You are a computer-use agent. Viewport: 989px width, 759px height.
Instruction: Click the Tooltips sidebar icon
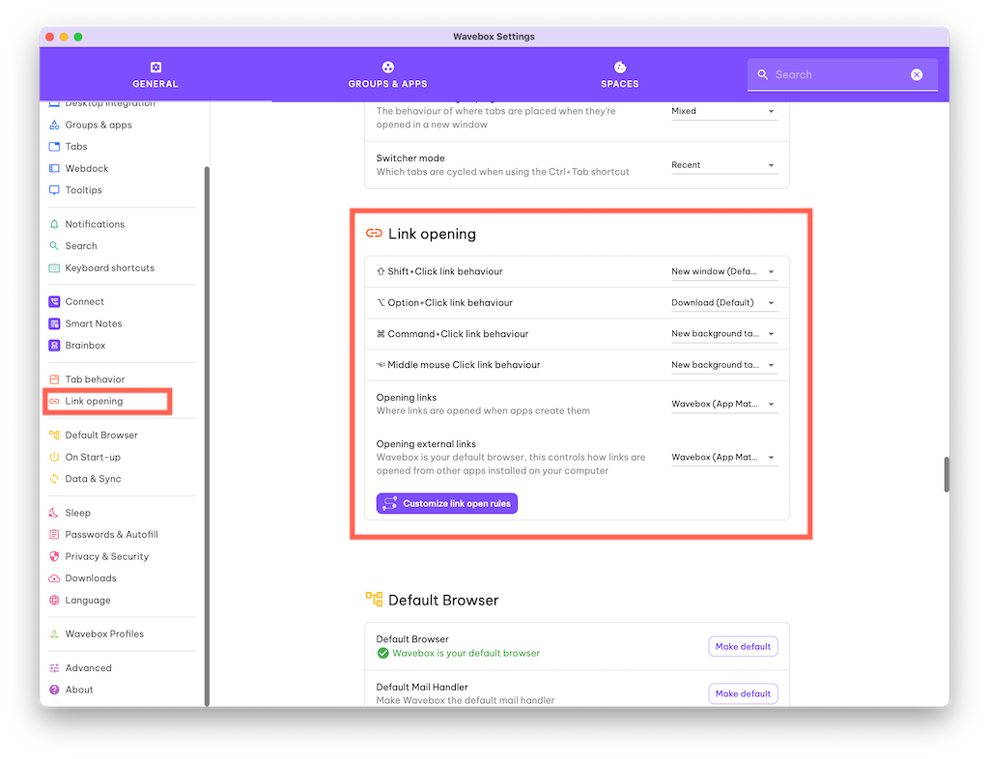pos(54,189)
